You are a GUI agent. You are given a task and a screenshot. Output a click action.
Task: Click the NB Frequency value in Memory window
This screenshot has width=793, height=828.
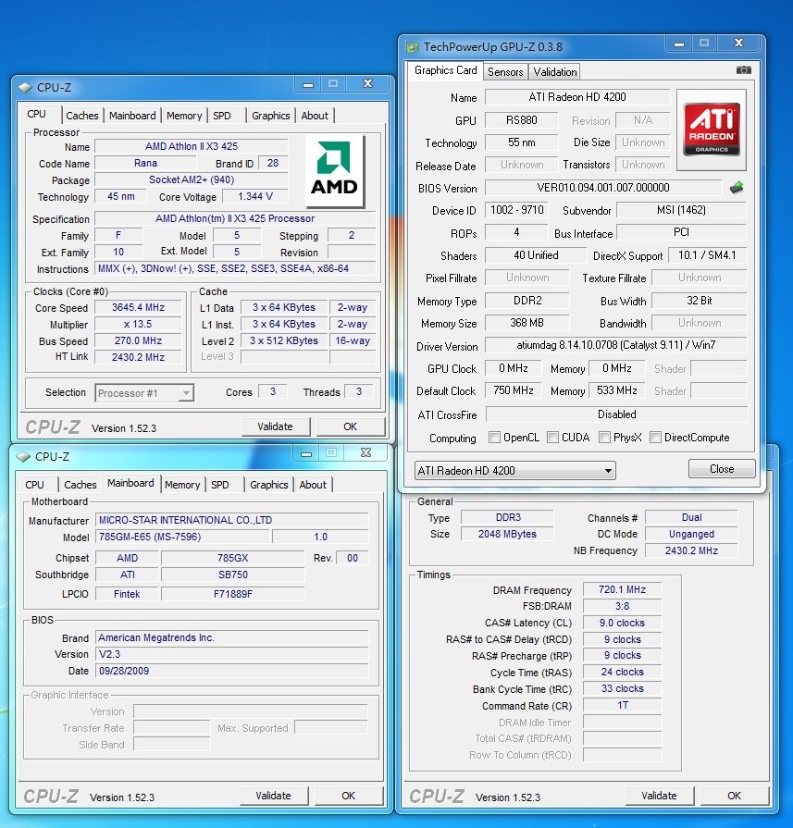coord(691,550)
